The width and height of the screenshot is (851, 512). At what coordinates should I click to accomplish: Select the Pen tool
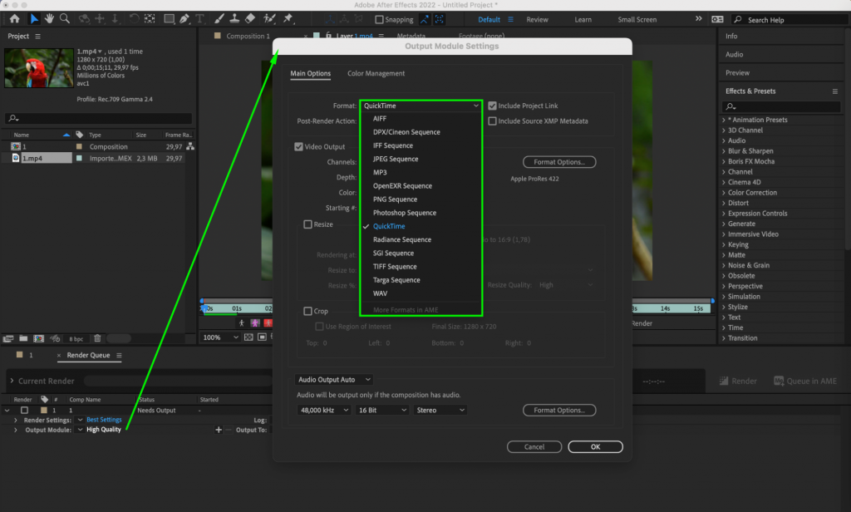coord(183,18)
